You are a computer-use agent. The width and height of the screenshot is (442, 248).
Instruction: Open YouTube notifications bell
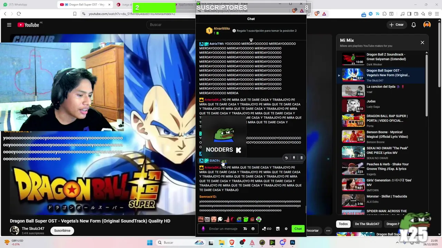(x=414, y=25)
